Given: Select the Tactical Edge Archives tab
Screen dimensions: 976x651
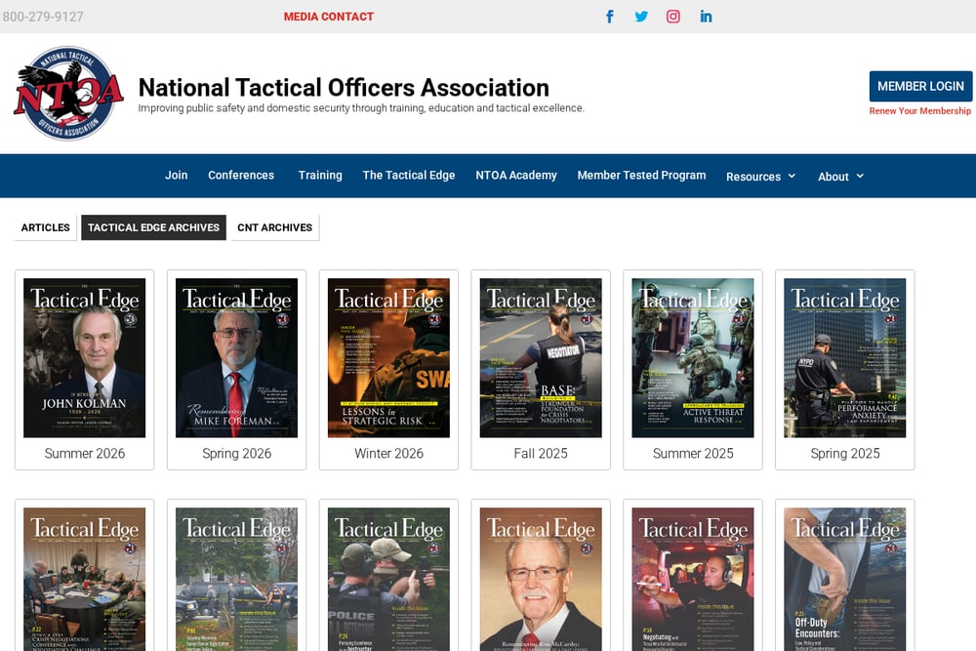Looking at the screenshot, I should tap(154, 227).
